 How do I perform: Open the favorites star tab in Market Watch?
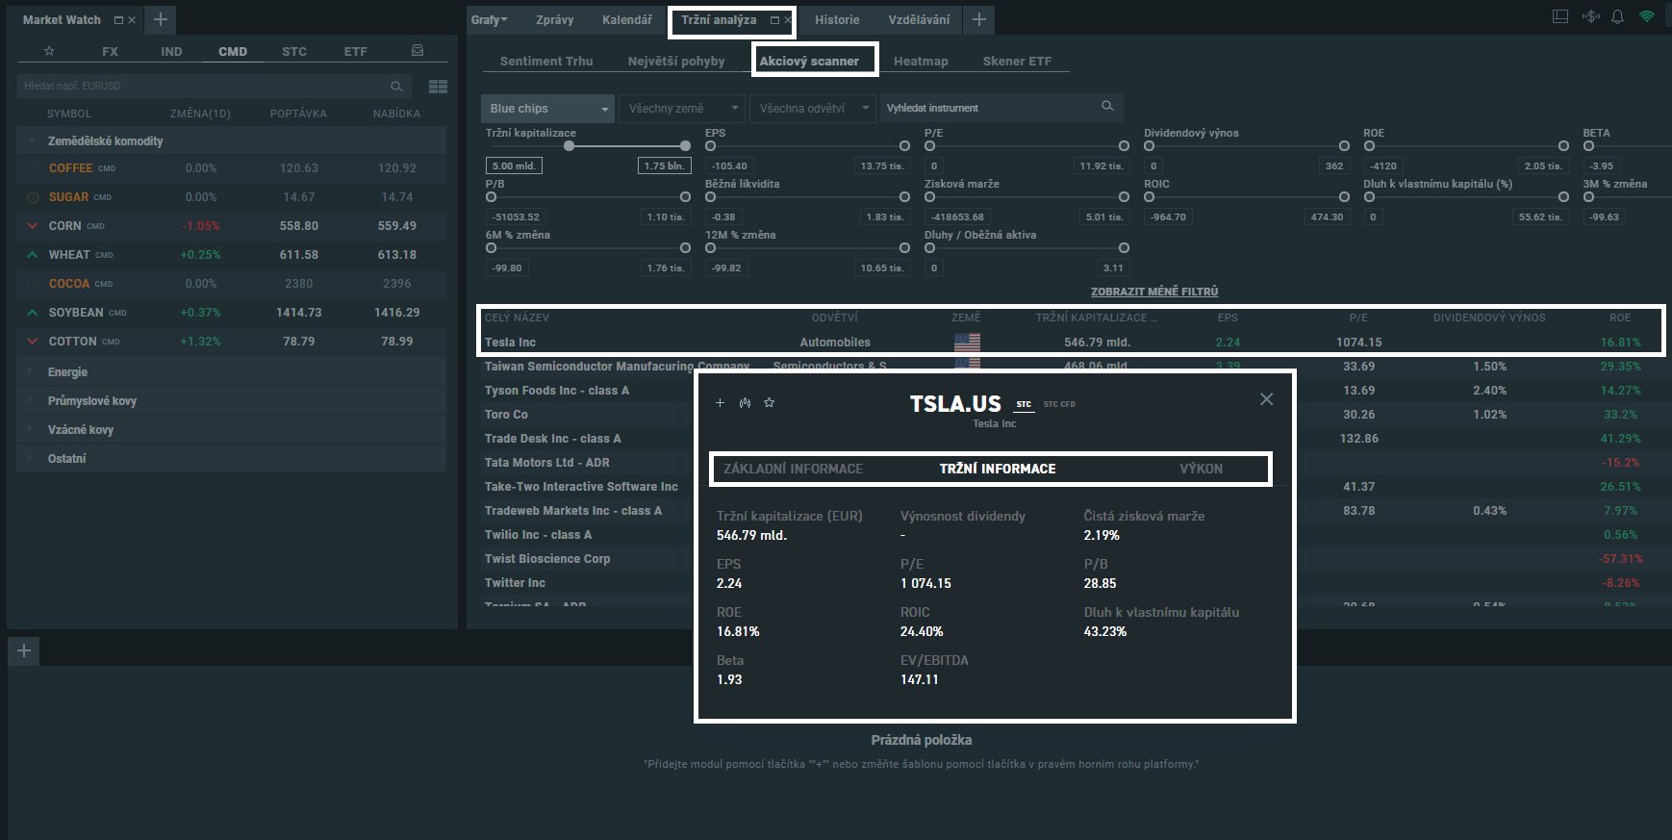pyautogui.click(x=49, y=51)
